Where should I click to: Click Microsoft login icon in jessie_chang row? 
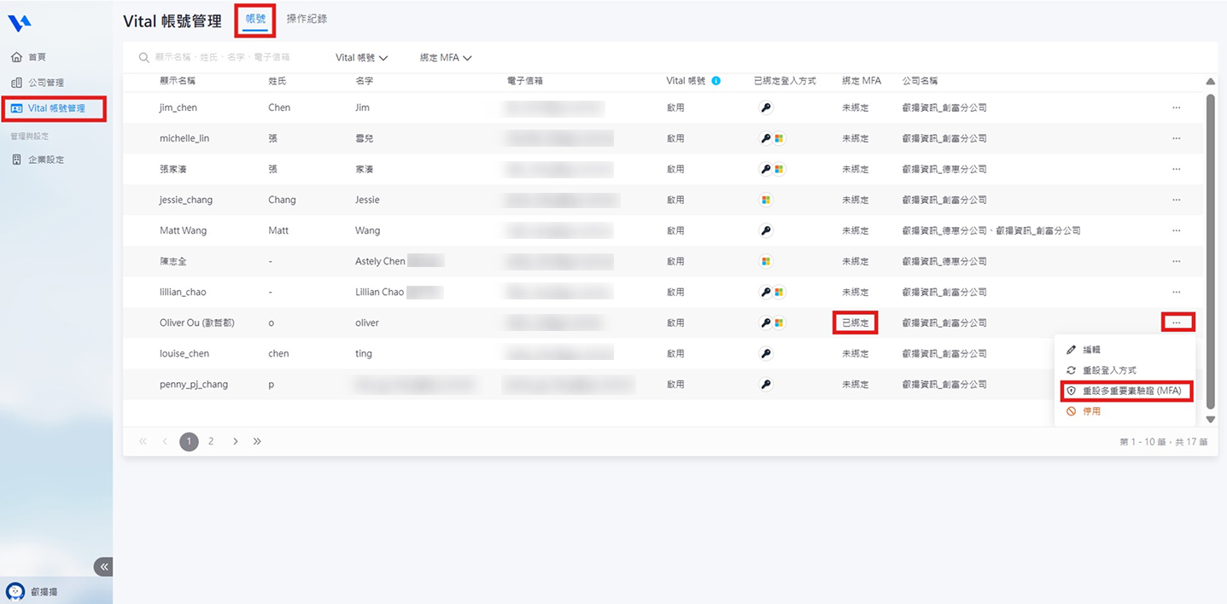click(x=766, y=200)
